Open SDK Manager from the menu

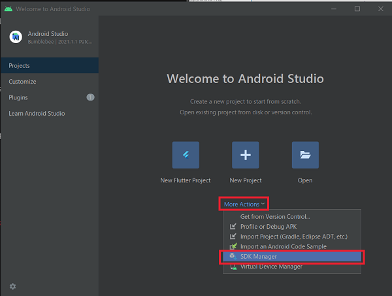292,257
